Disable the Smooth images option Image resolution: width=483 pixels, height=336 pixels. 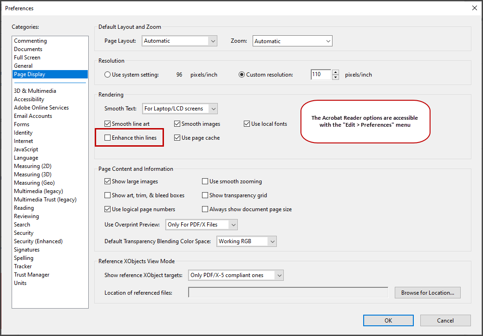pyautogui.click(x=177, y=124)
